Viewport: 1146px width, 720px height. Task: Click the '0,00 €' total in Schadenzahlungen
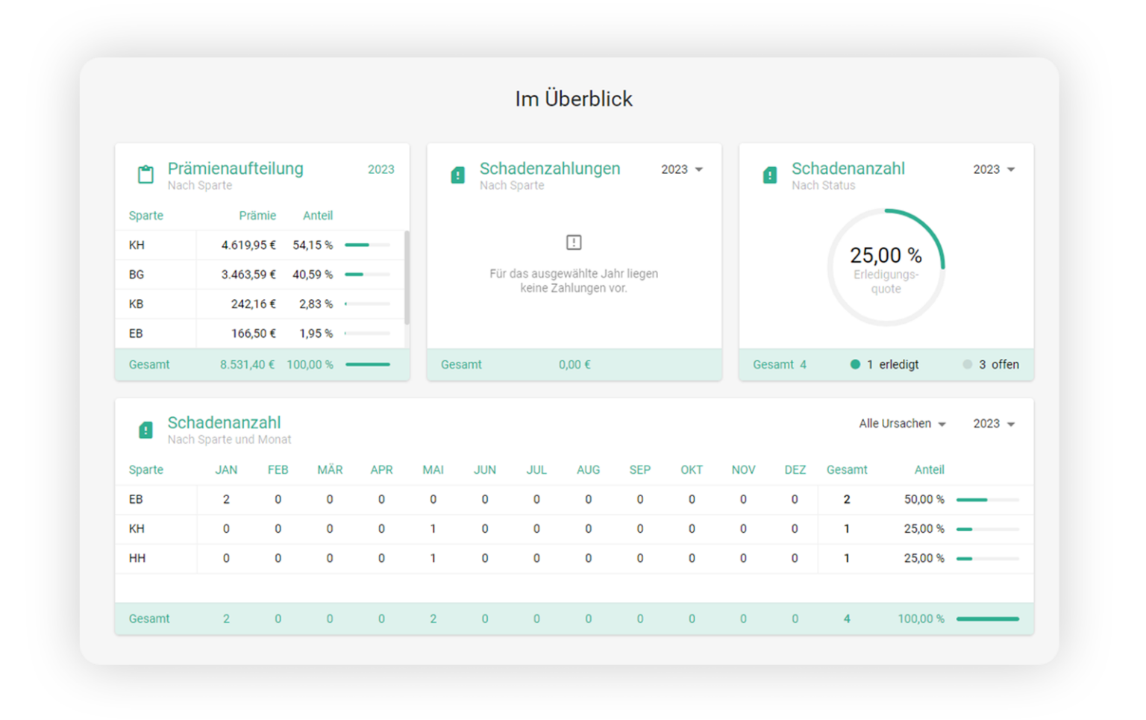574,365
